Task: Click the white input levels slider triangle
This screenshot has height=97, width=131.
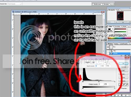Action: click(115, 82)
